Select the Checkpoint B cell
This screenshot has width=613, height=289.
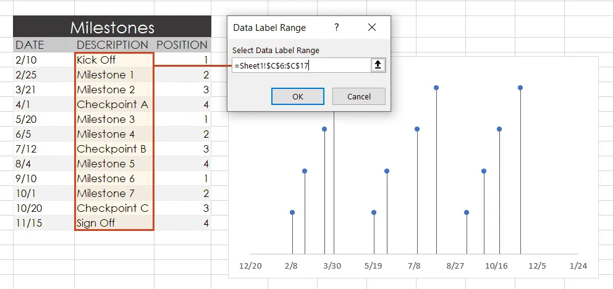coord(114,149)
